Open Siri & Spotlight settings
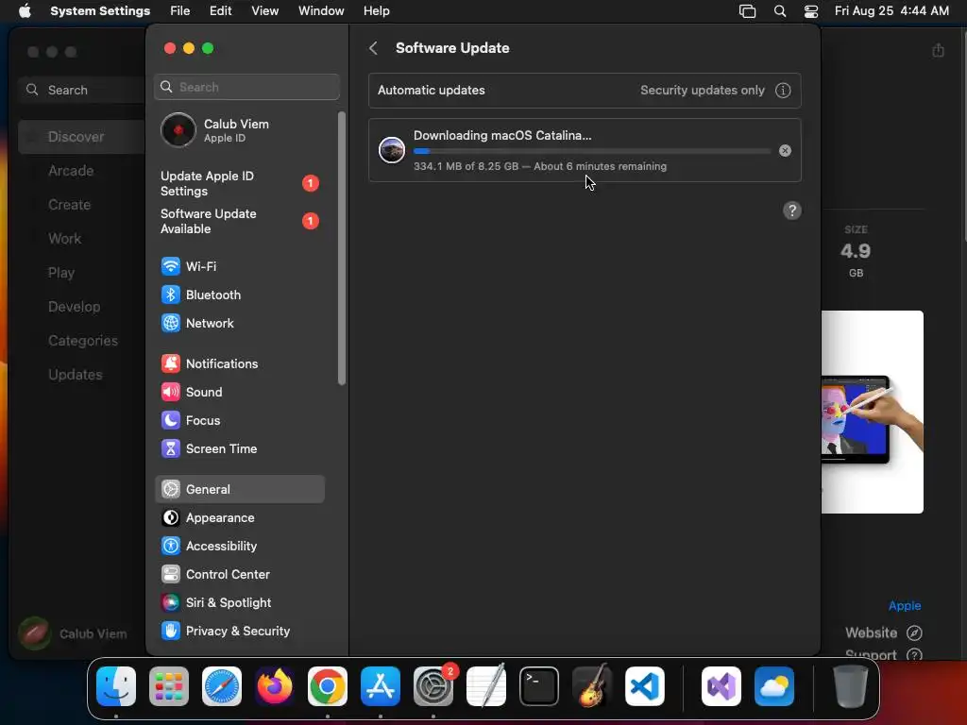This screenshot has height=725, width=967. coord(239,603)
